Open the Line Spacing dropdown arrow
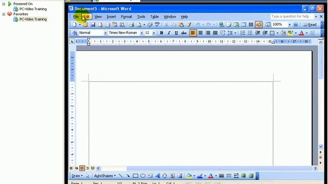 click(235, 33)
